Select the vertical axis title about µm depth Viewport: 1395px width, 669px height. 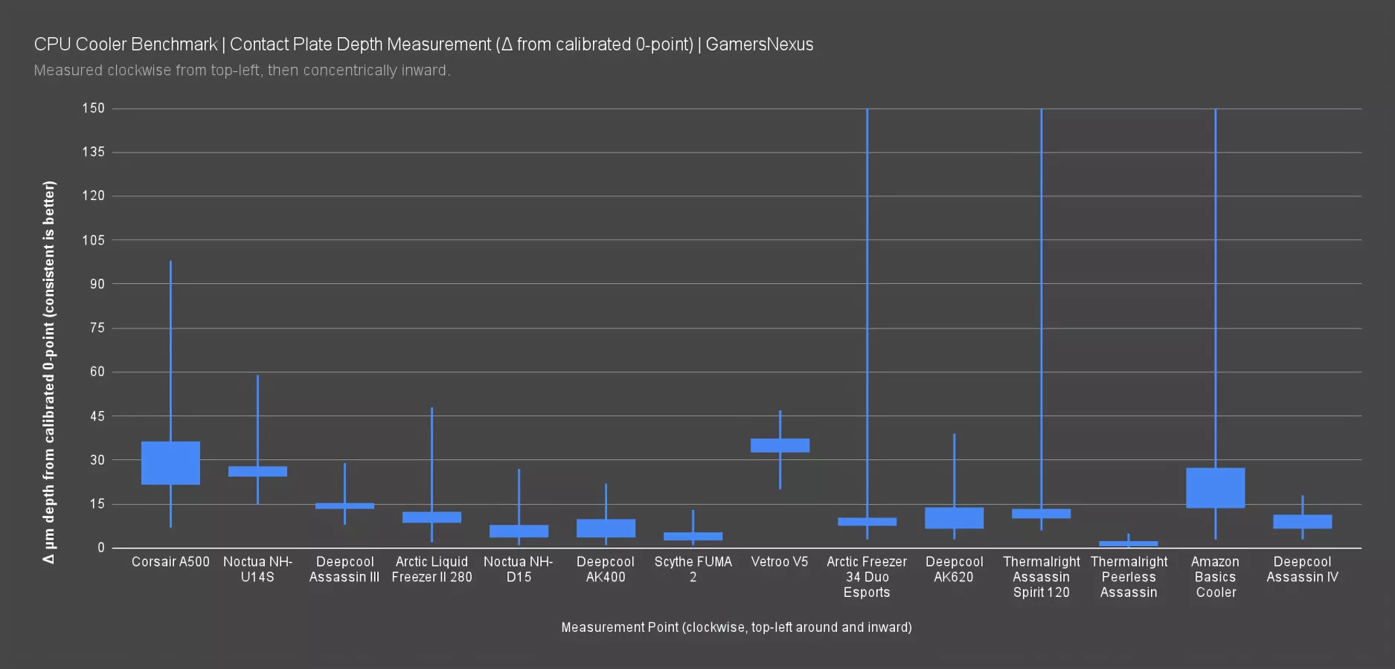click(x=49, y=372)
